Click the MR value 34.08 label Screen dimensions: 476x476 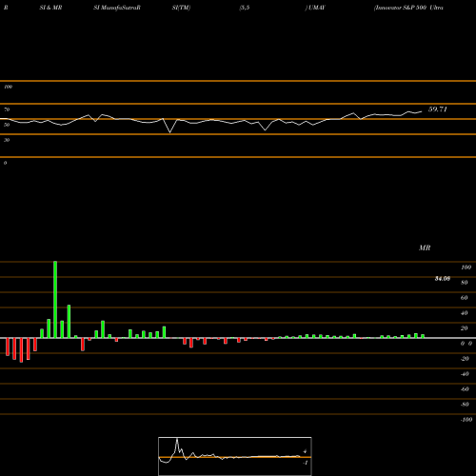point(443,279)
